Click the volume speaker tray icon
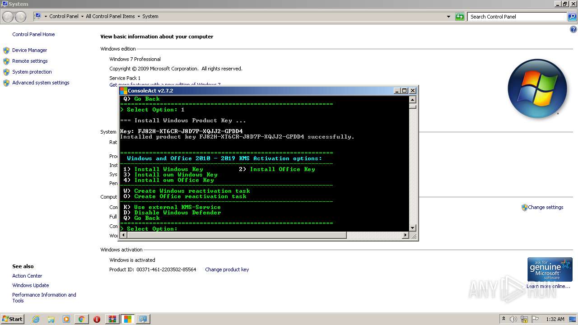Image resolution: width=578 pixels, height=325 pixels. 513,319
